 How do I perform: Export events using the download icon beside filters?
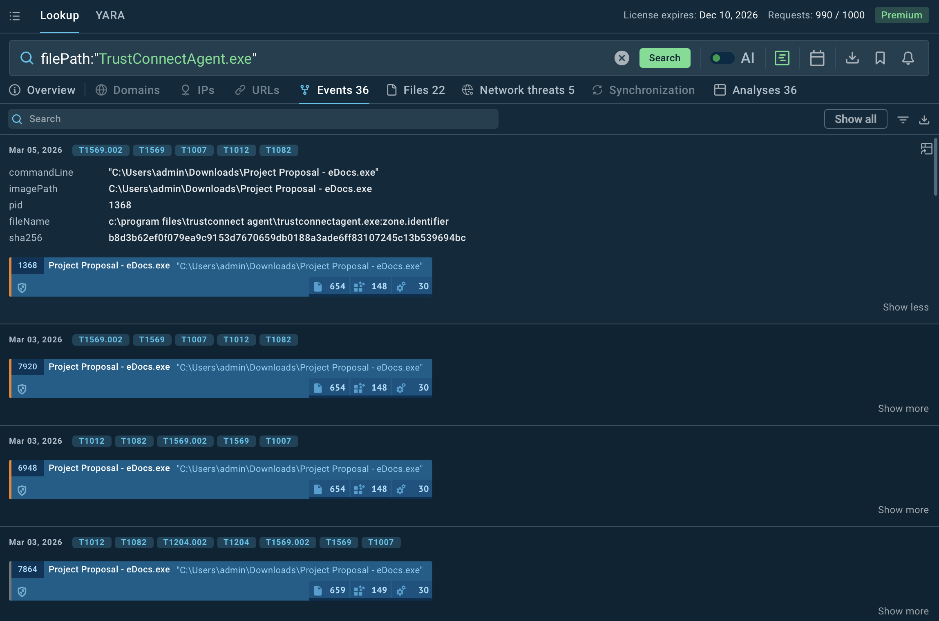pyautogui.click(x=925, y=119)
